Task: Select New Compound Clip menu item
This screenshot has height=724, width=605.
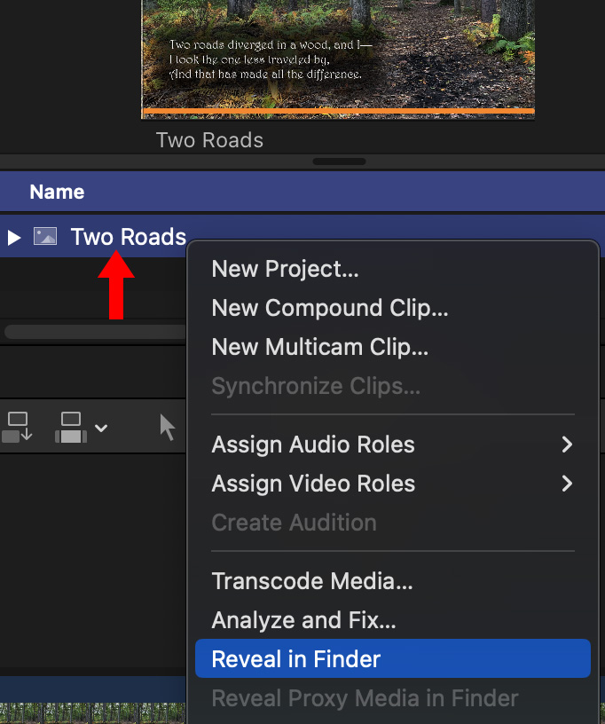Action: pyautogui.click(x=329, y=309)
